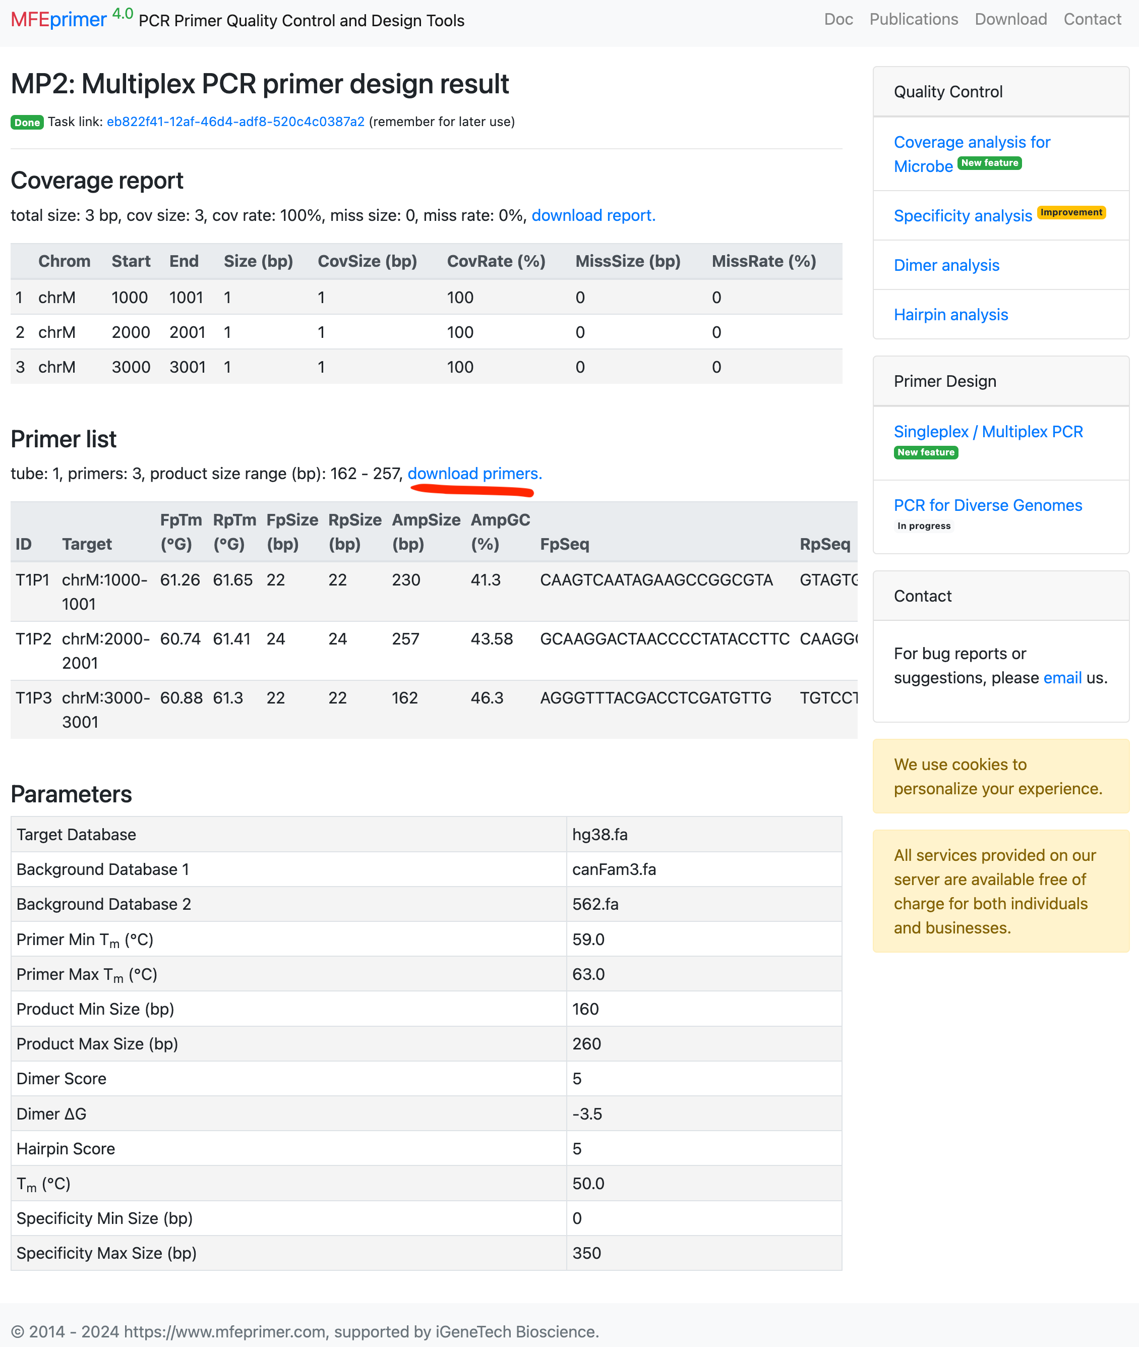Click the email link in Contact panel
1139x1347 pixels.
tap(1062, 677)
